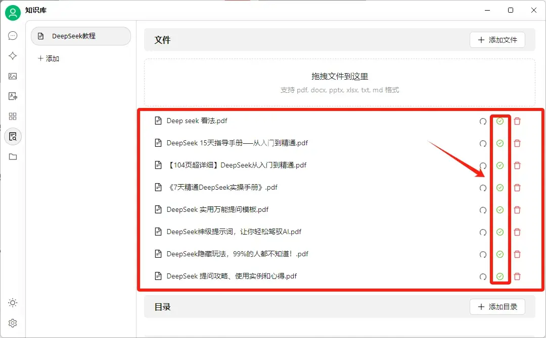This screenshot has height=338, width=546.
Task: Open DeepSeek 提问攻略、使用实例和心得.pdf
Action: pyautogui.click(x=232, y=276)
